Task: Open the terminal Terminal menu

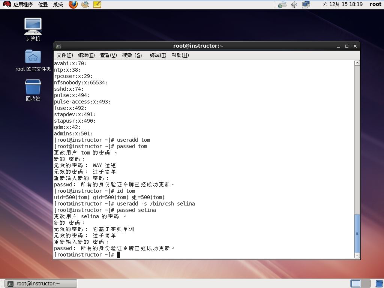Action: 158,55
